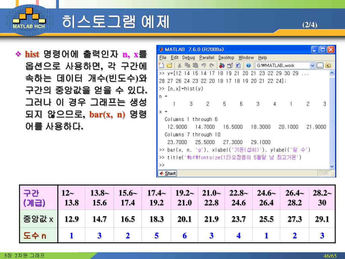The height and width of the screenshot is (259, 345).
Task: Click the Open file folder icon
Action: click(x=169, y=65)
